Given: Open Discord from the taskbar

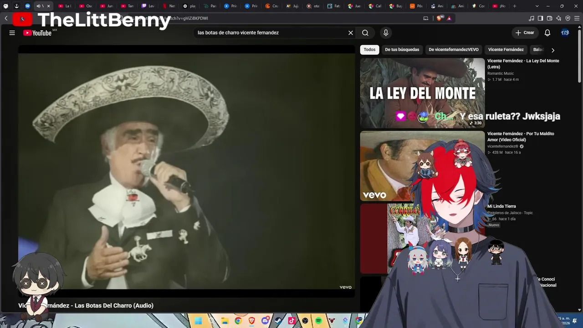Looking at the screenshot, I should point(265,321).
